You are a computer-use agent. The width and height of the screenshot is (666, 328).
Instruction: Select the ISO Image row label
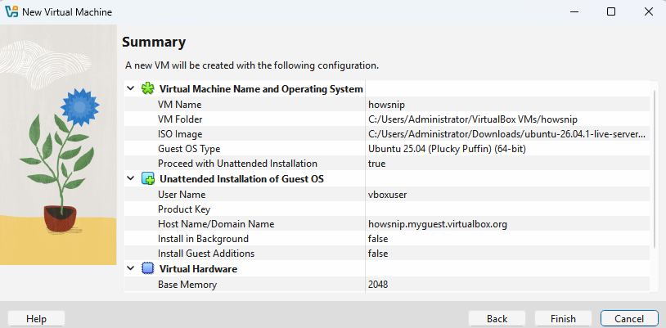[x=180, y=134]
